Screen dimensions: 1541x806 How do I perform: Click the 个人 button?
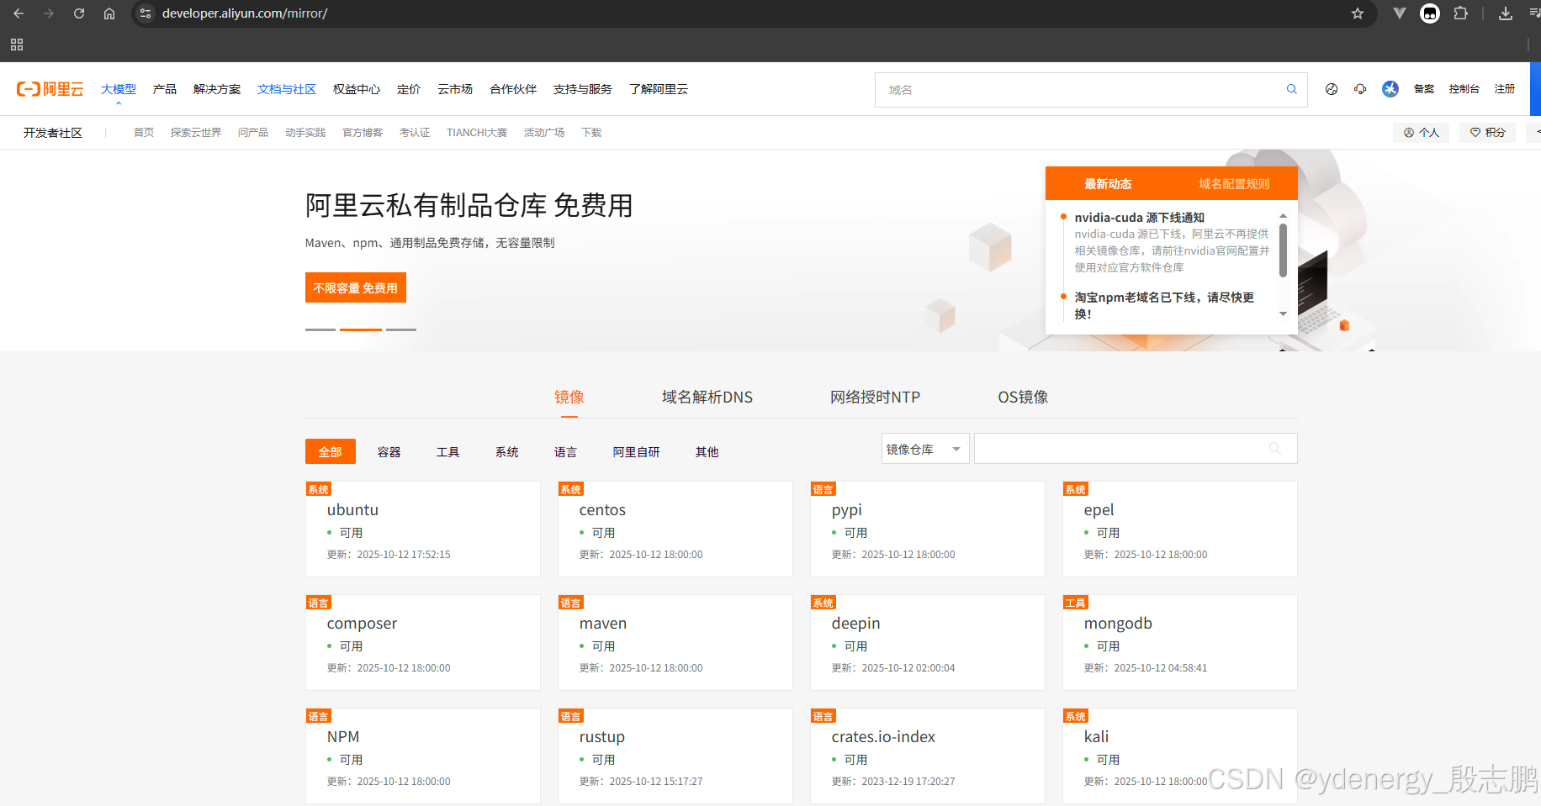point(1422,132)
